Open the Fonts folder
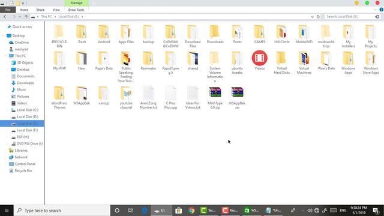Viewport: 384px width, 216px height. [x=237, y=35]
